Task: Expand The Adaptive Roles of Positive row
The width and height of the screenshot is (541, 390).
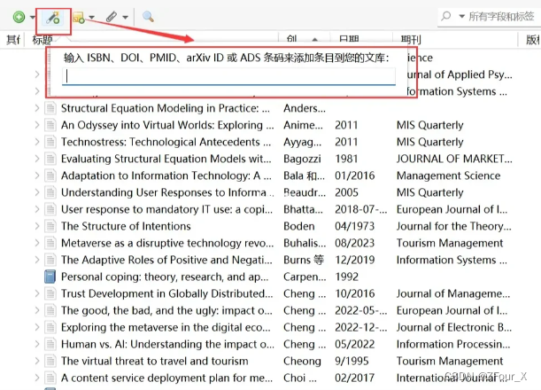Action: click(x=37, y=260)
